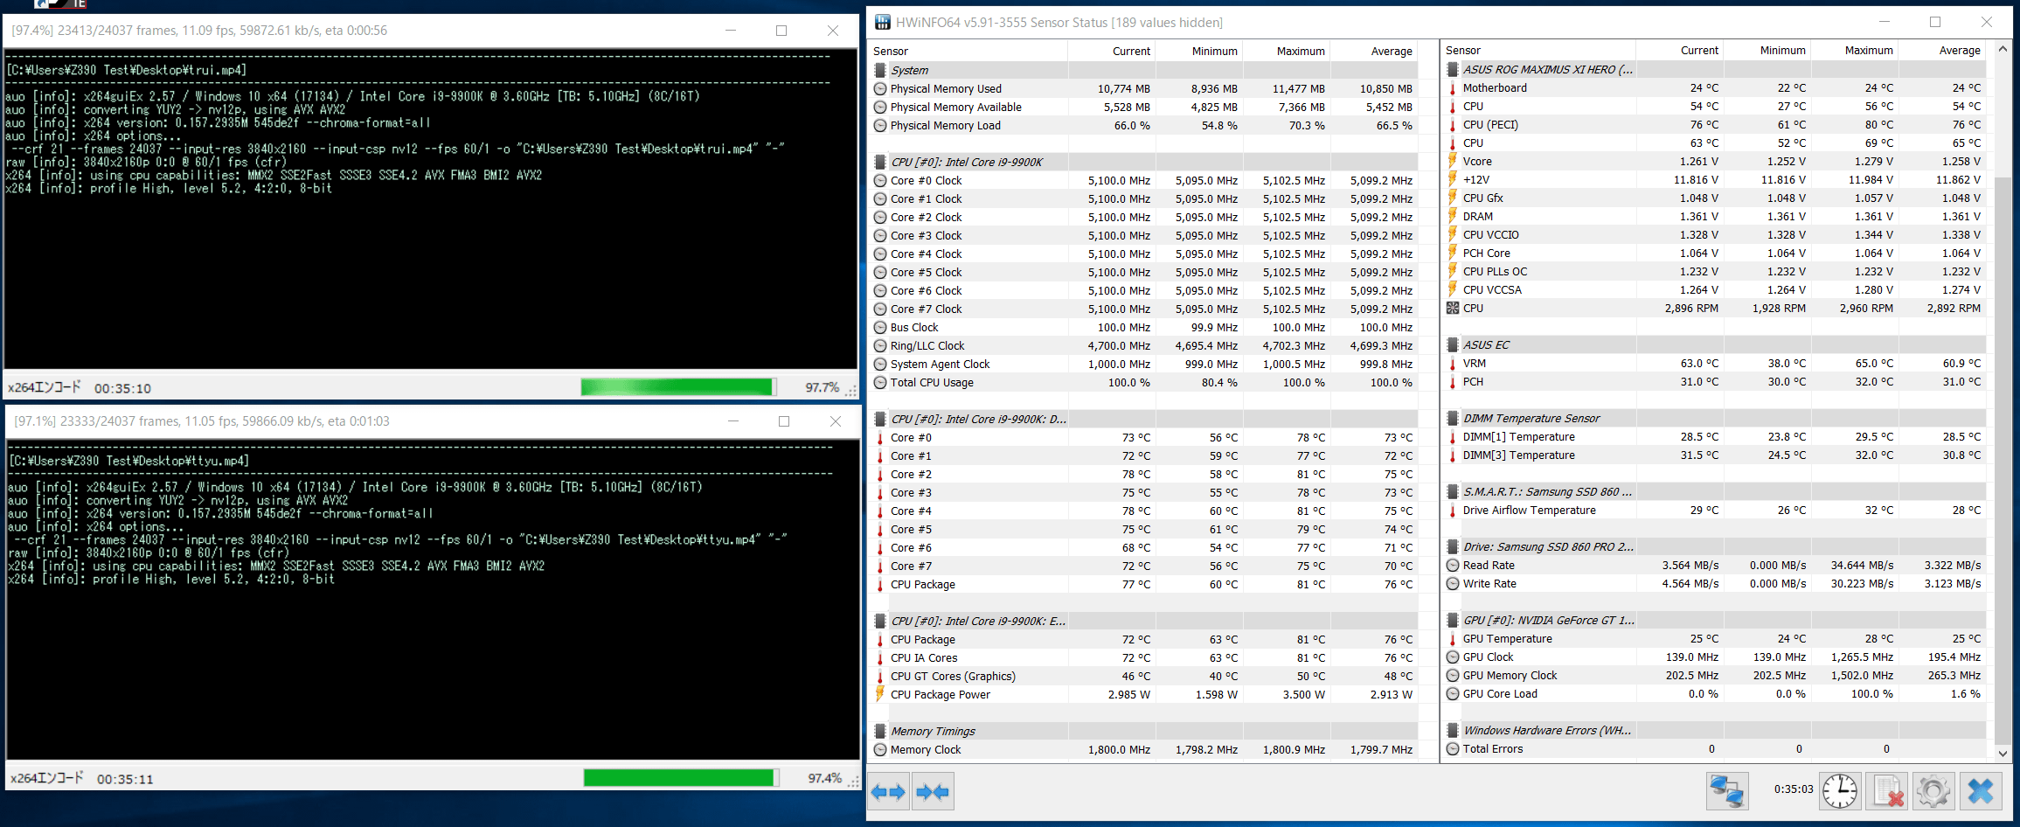Select the GPU Memory Clock row
Image resolution: width=2020 pixels, height=827 pixels.
[x=1714, y=675]
